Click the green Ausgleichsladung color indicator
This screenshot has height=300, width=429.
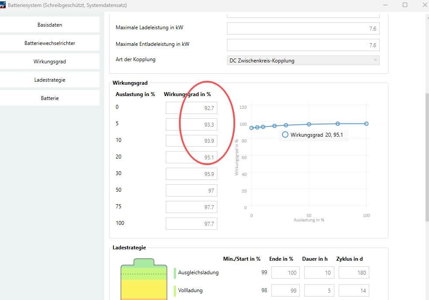pyautogui.click(x=175, y=273)
